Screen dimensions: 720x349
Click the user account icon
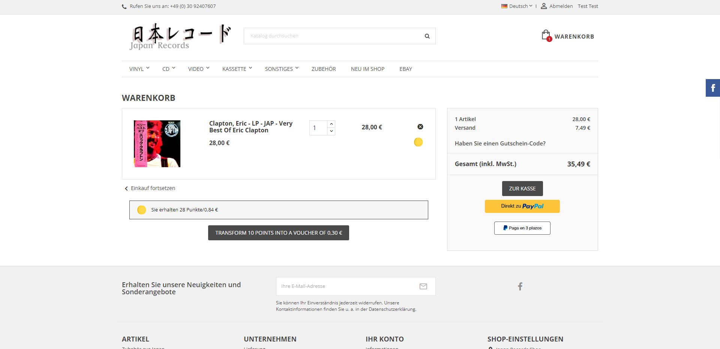click(544, 6)
